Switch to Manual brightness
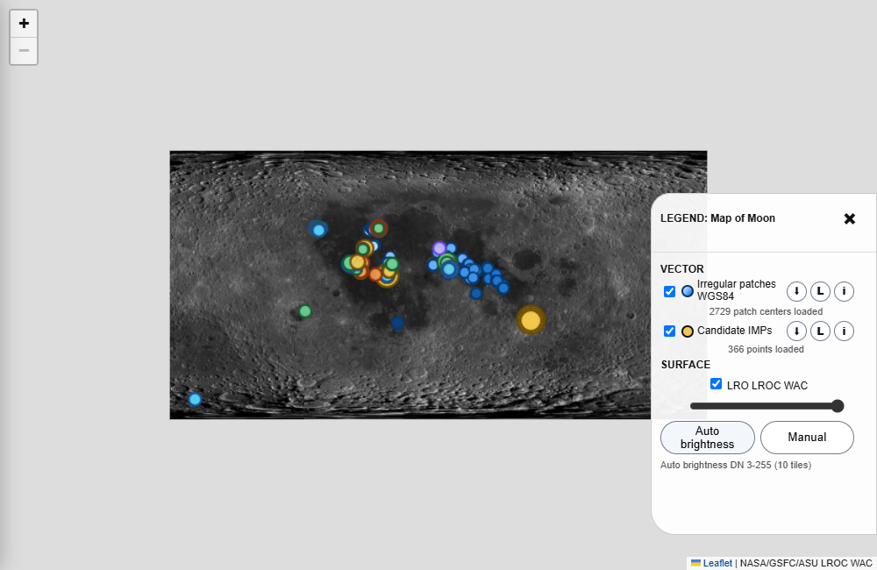Viewport: 877px width, 570px height. click(807, 438)
